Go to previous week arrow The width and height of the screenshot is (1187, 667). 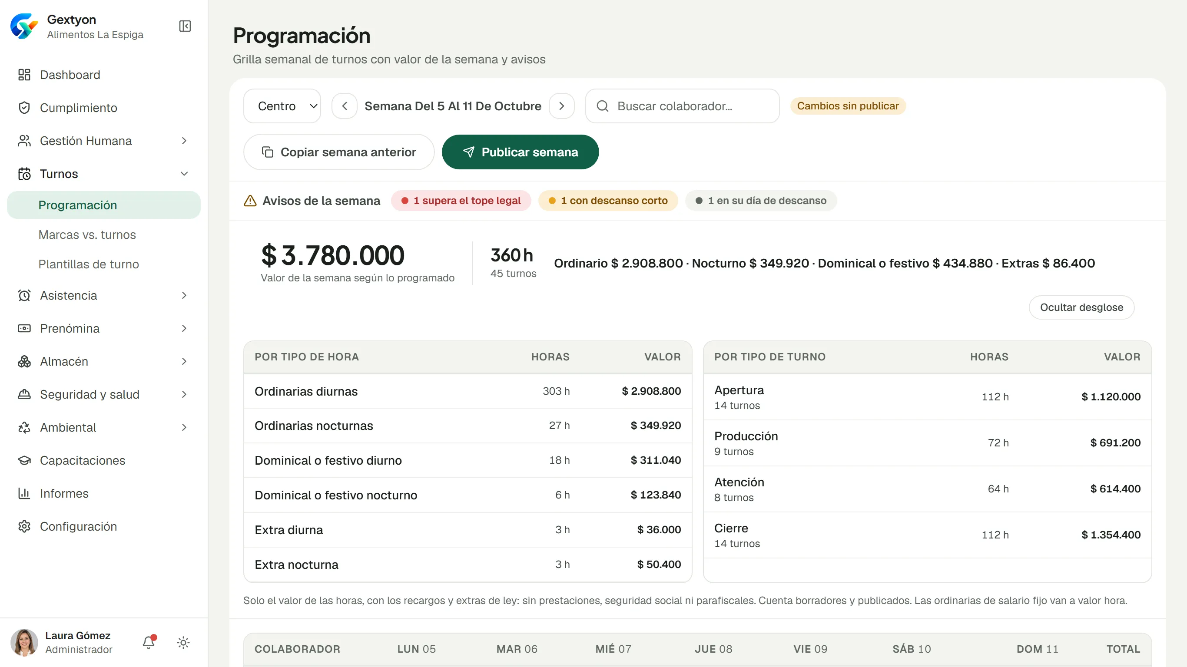click(x=344, y=106)
